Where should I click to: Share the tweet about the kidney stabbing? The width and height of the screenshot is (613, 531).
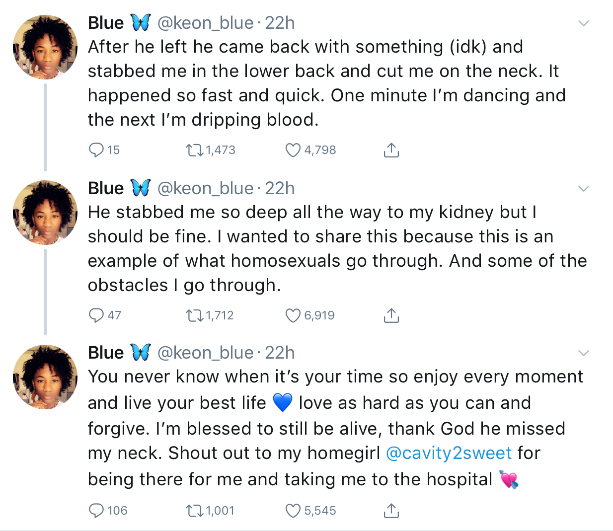tap(391, 315)
